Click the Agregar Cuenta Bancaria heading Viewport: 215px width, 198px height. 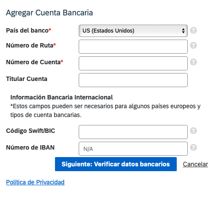click(49, 13)
